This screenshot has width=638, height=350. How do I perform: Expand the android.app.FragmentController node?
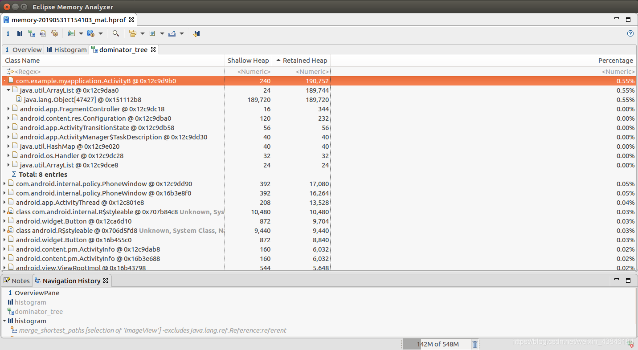(8, 109)
